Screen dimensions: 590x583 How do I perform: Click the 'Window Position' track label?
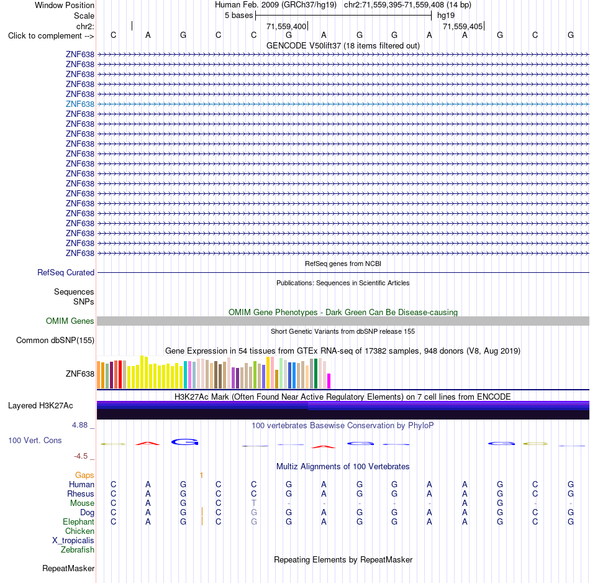[x=65, y=5]
